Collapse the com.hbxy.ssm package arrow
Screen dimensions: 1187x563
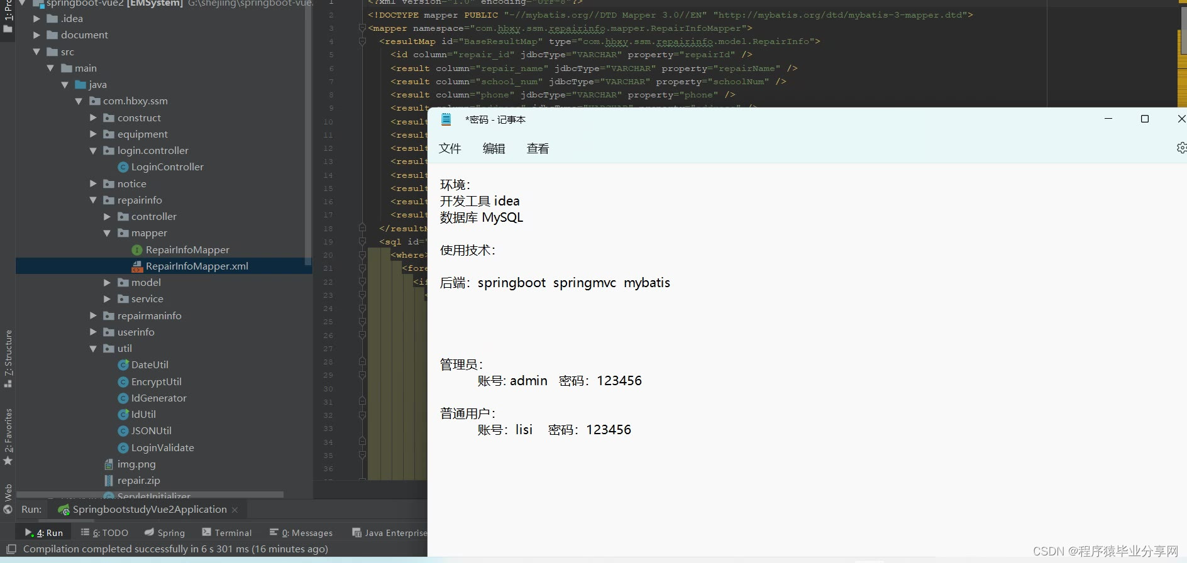click(x=79, y=101)
